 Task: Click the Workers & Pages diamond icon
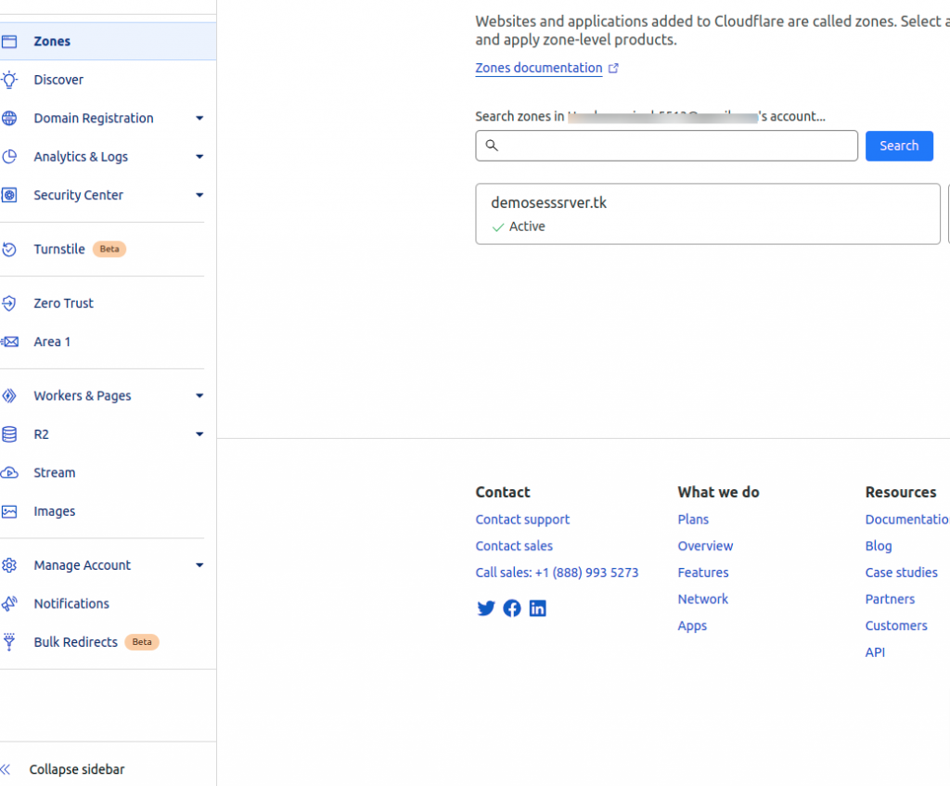tap(9, 395)
